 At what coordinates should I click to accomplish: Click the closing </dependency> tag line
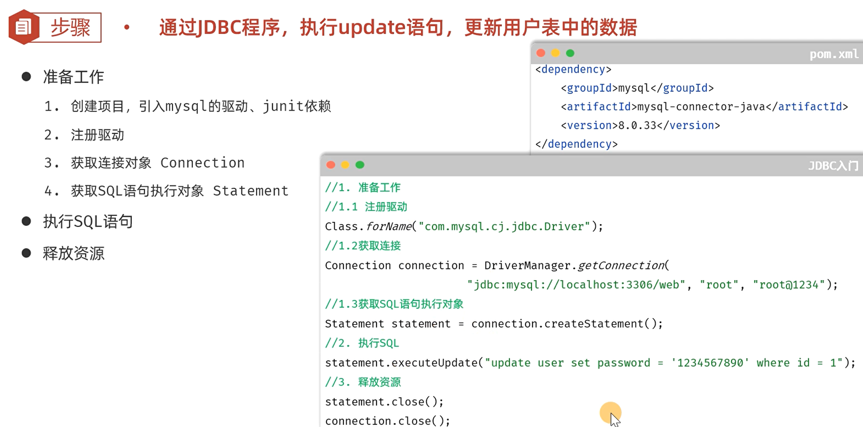click(x=576, y=144)
